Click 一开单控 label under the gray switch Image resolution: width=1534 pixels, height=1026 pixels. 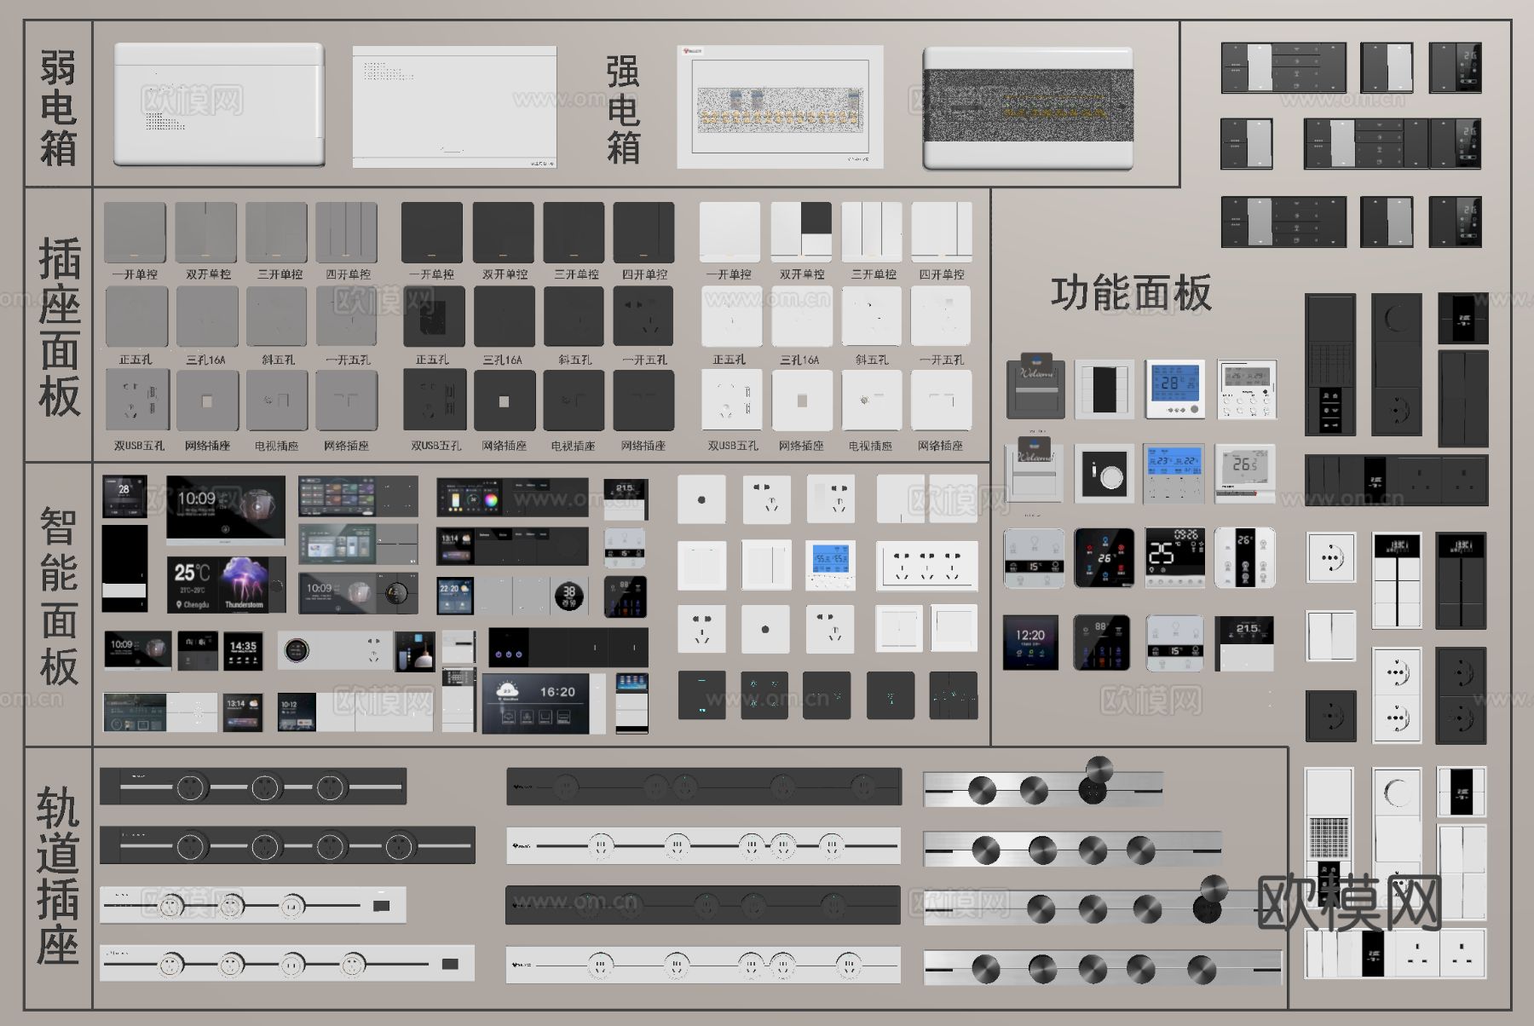pyautogui.click(x=135, y=274)
